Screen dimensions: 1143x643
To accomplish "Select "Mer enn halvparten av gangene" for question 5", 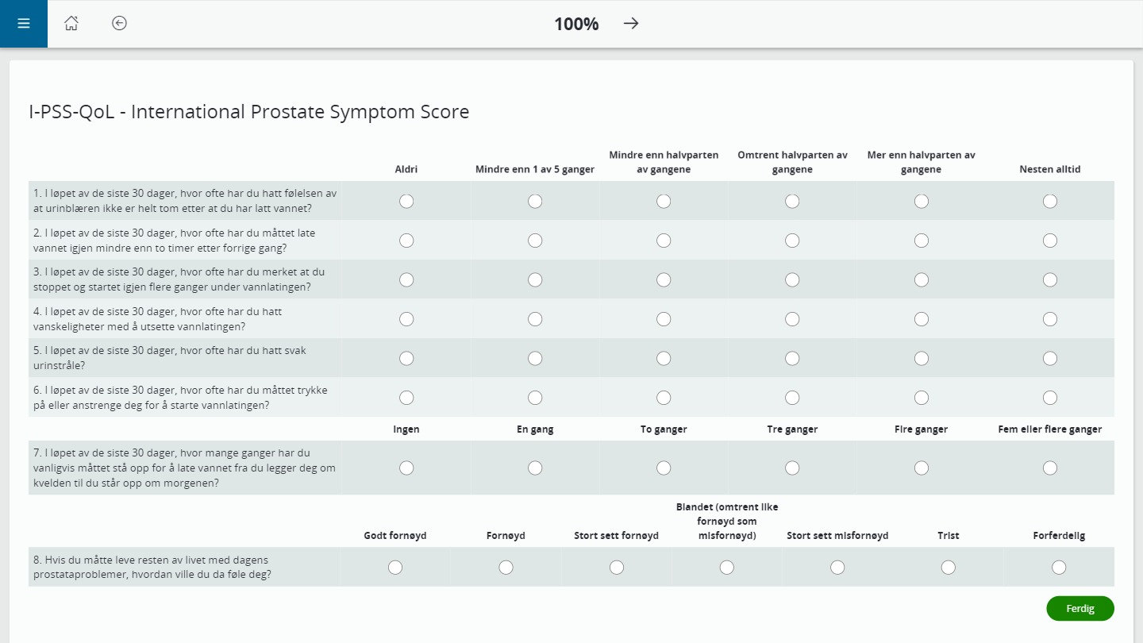I will (x=921, y=358).
